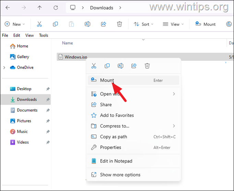Click the column header sort chevron

[143, 40]
